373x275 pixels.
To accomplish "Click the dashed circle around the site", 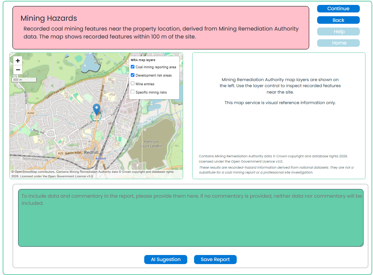I will pyautogui.click(x=96, y=116).
